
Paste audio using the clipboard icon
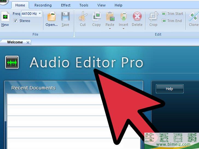coord(110,16)
